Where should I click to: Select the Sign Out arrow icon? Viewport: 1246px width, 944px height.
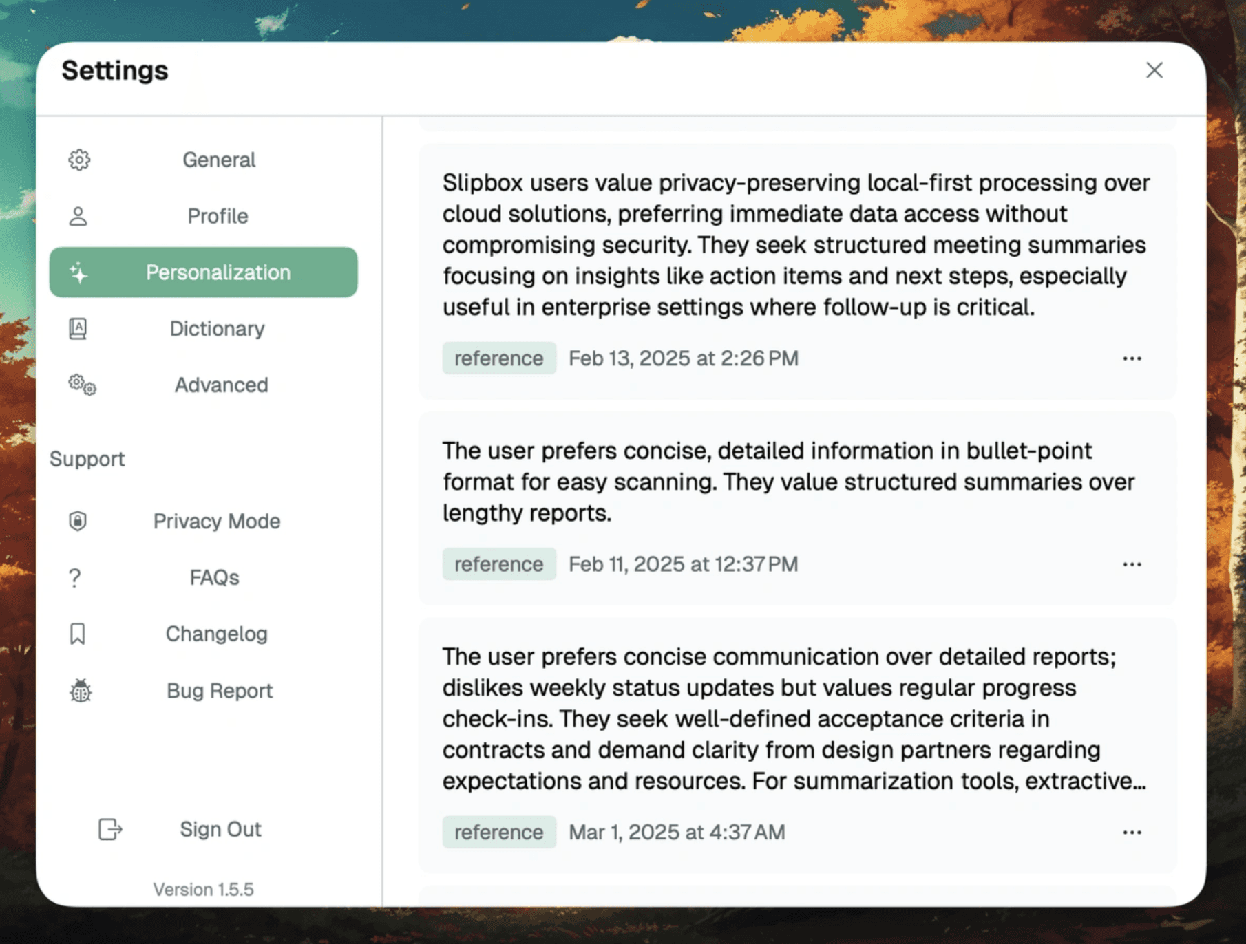tap(109, 829)
